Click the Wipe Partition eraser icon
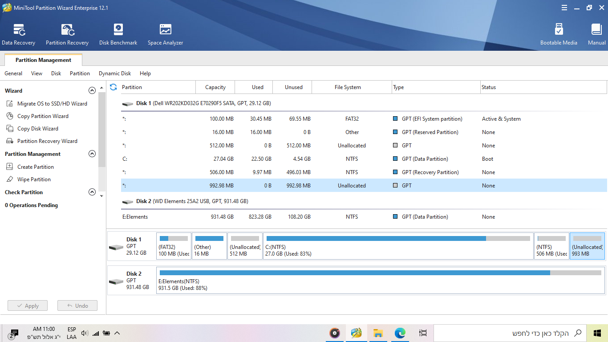The height and width of the screenshot is (342, 608). pyautogui.click(x=10, y=179)
